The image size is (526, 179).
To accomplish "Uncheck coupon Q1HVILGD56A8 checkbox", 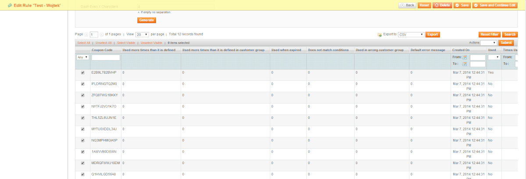I will (82, 175).
